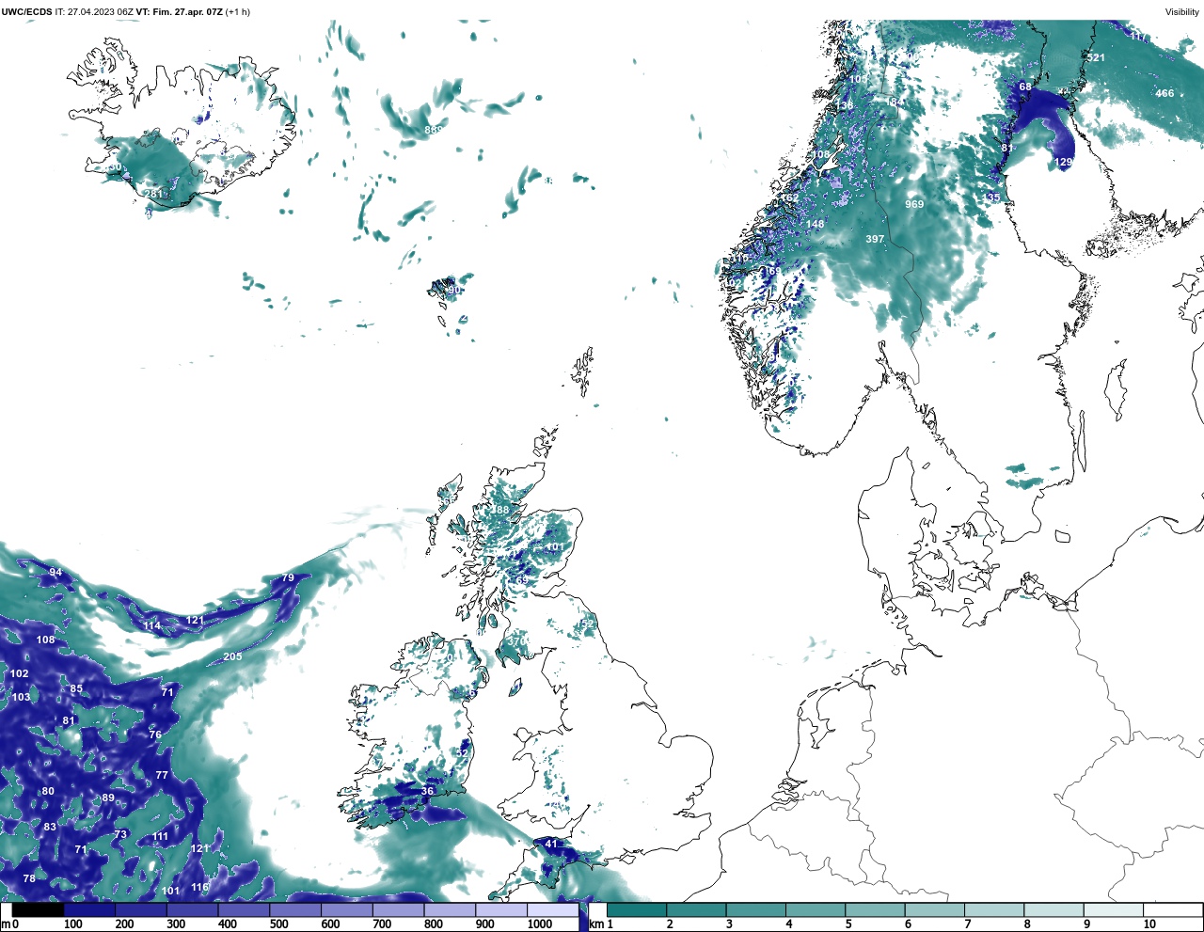Screen dimensions: 1204x932
Task: Select the 900–1000 m legend swatch
Action: [x=500, y=910]
